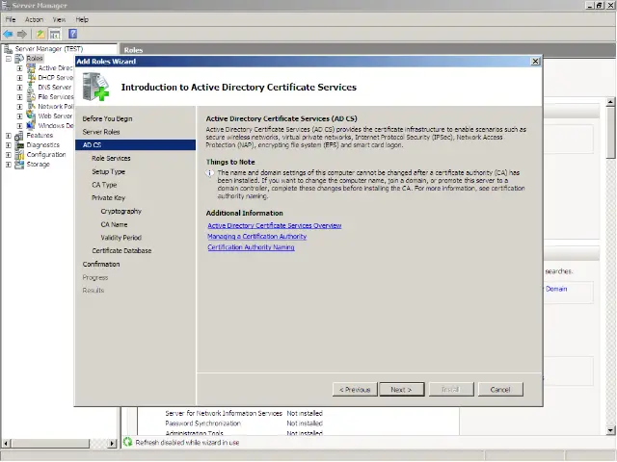617x462 pixels.
Task: Open Active Directory Certificate Services Overview link
Action: click(274, 225)
